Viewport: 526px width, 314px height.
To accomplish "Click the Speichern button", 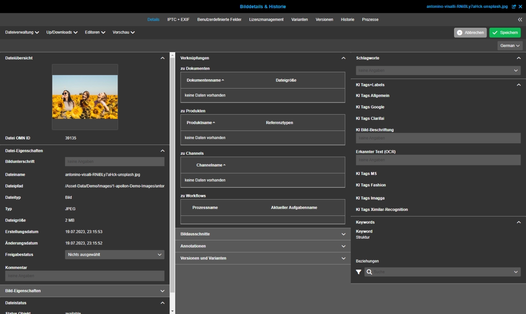I will (505, 33).
